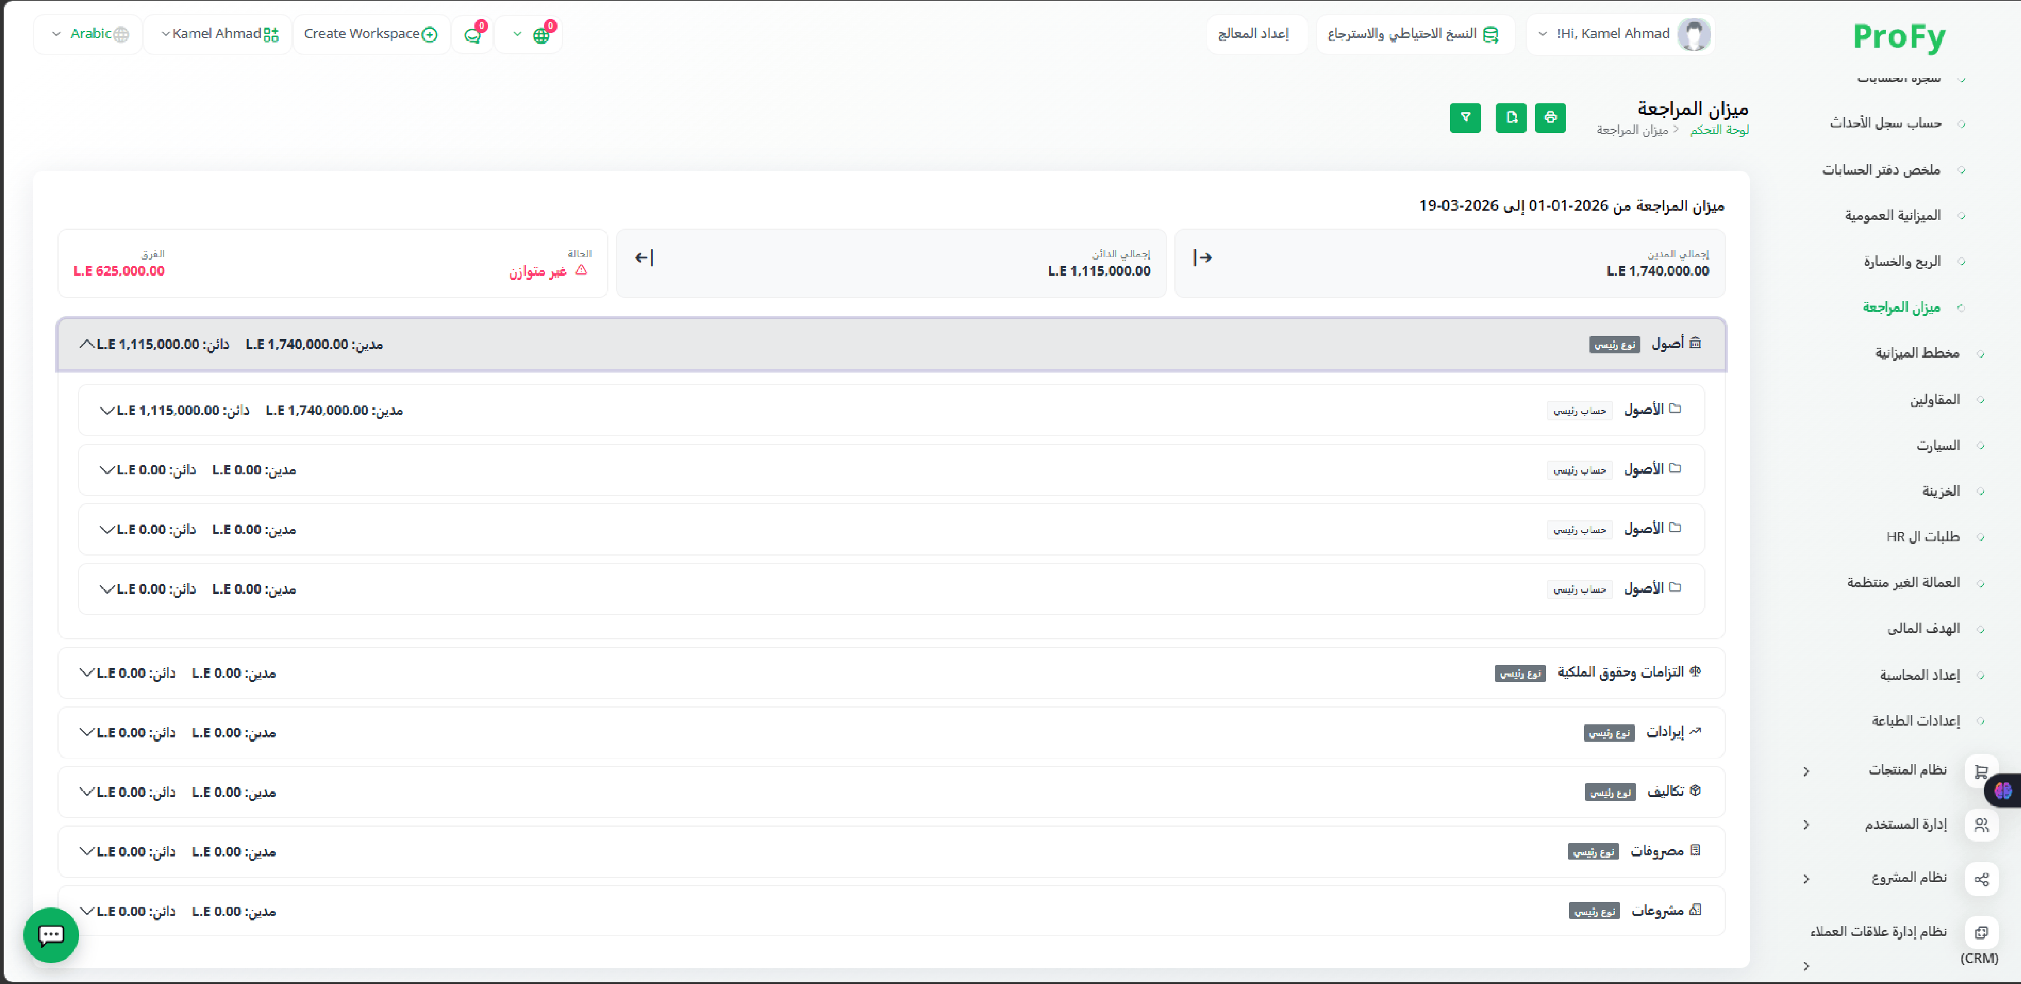Open ملخص دفتر الحسابات in sidebar
2021x984 pixels.
click(1881, 170)
